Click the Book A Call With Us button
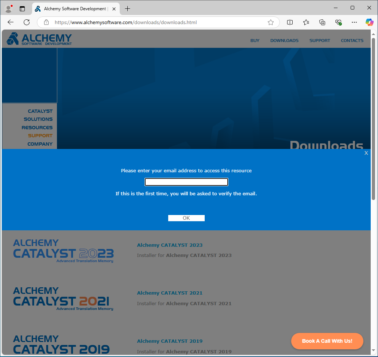This screenshot has height=357, width=378. click(x=327, y=341)
